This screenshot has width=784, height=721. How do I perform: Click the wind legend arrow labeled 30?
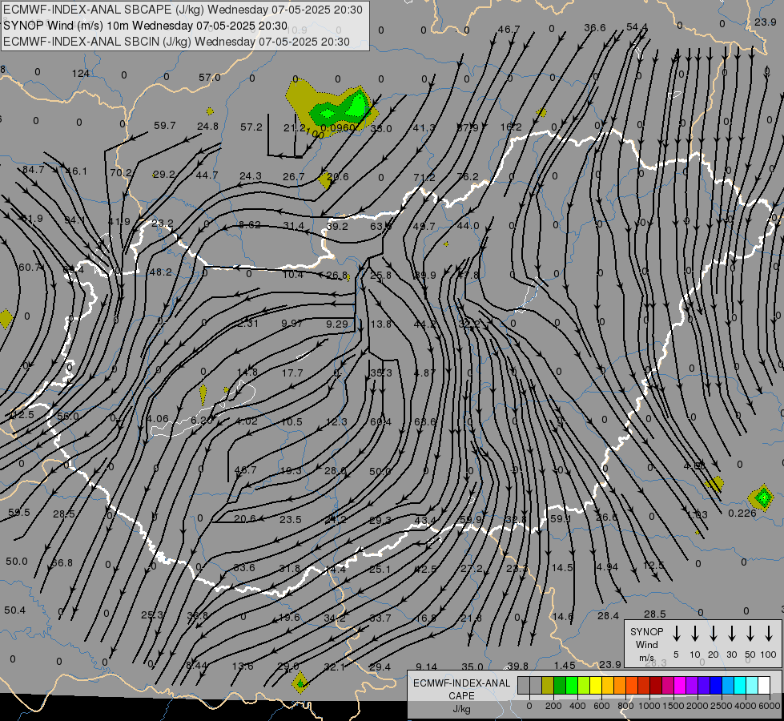tap(731, 634)
